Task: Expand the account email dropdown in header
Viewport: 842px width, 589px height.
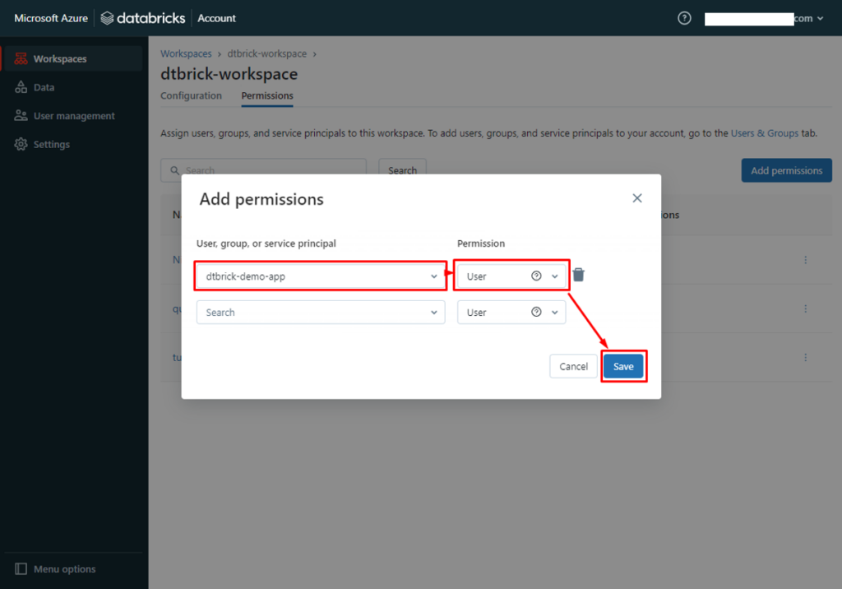Action: pos(820,18)
